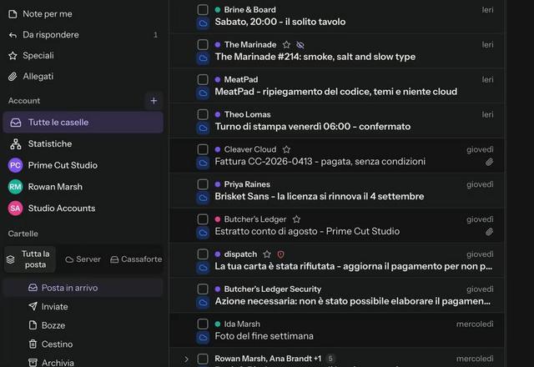Screen dimensions: 534x367
Task: Tick checkbox for The Marinade message
Action: (x=203, y=44)
